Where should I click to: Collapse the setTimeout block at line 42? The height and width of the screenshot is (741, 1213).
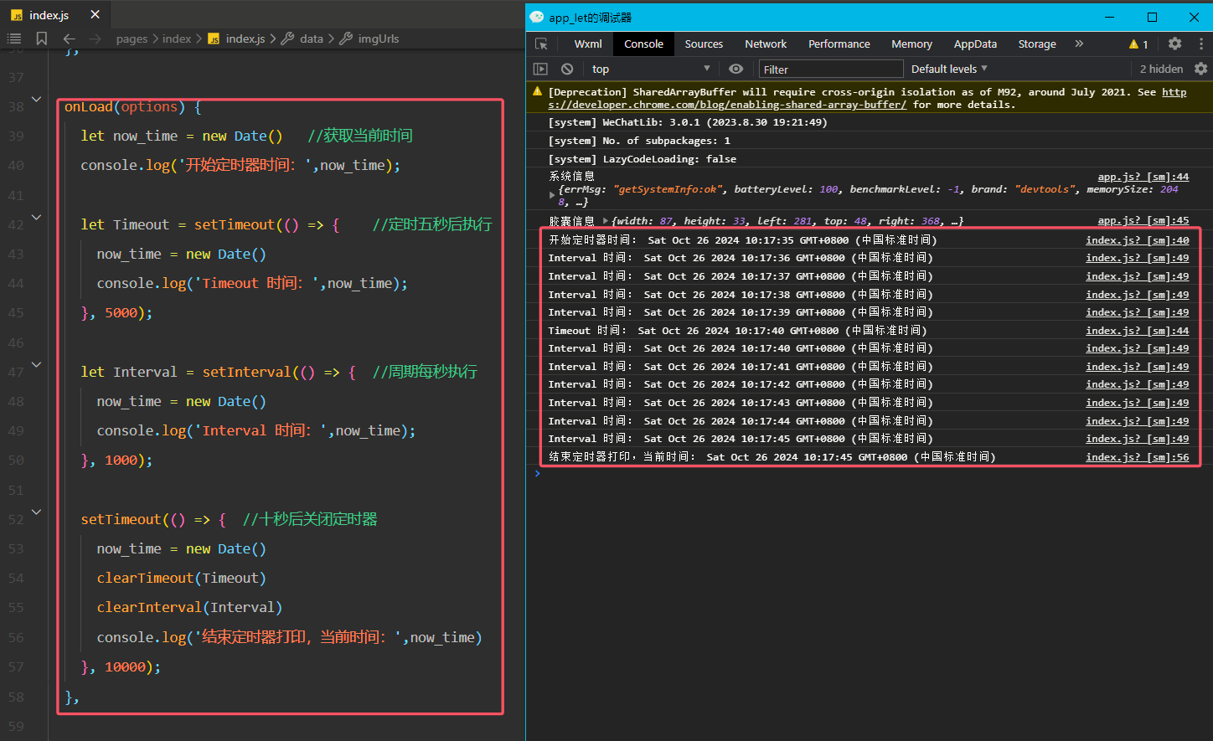coord(36,217)
